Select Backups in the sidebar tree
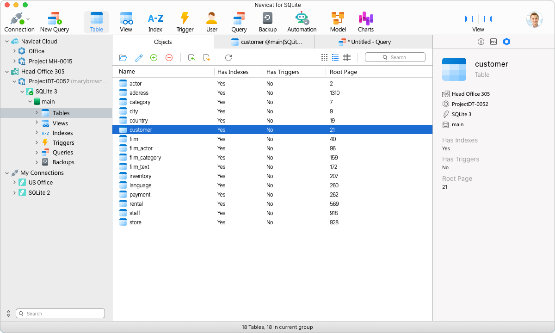 [x=63, y=162]
